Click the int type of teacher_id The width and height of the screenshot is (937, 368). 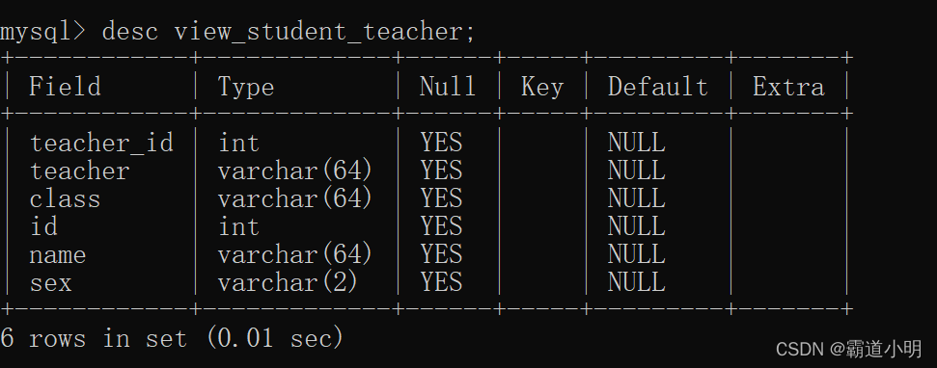click(x=238, y=144)
